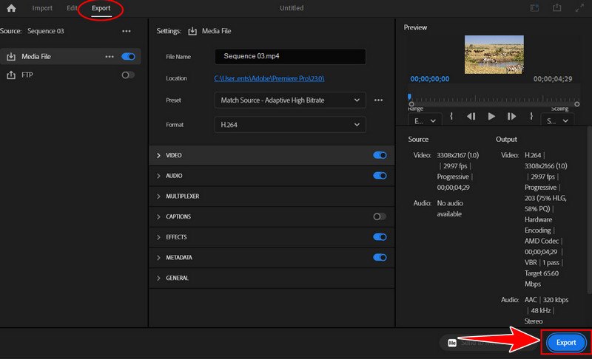Expand the VIDEO section
The image size is (592, 359).
[x=158, y=155]
